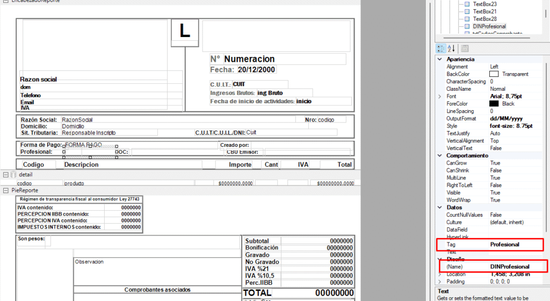Image resolution: width=550 pixels, height=301 pixels.
Task: Collapse the Apariencia property category
Action: coord(440,59)
